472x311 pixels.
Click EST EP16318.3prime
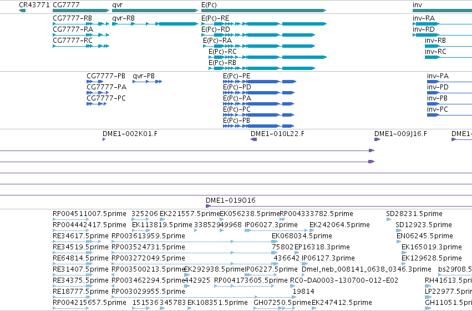point(322,248)
